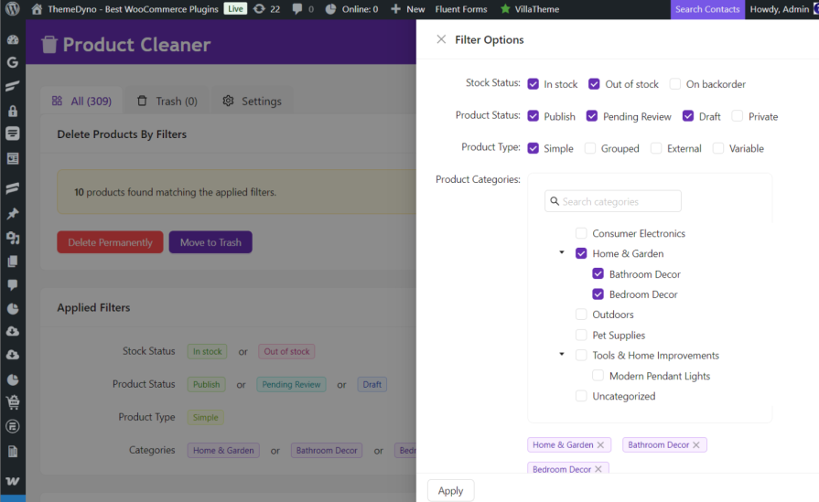Collapse the Home & Garden category tree

point(561,253)
